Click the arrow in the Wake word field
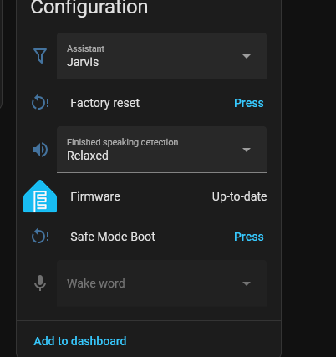 (247, 283)
